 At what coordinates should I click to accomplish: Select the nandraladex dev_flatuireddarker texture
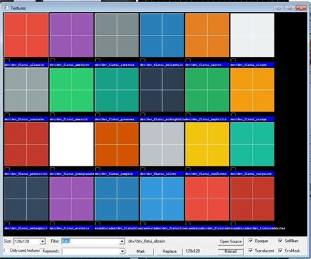pos(253,199)
